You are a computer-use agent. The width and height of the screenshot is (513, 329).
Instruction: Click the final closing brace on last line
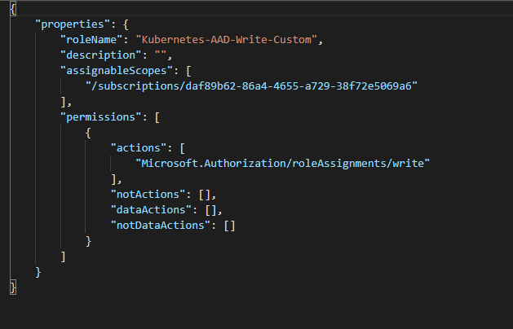point(13,287)
